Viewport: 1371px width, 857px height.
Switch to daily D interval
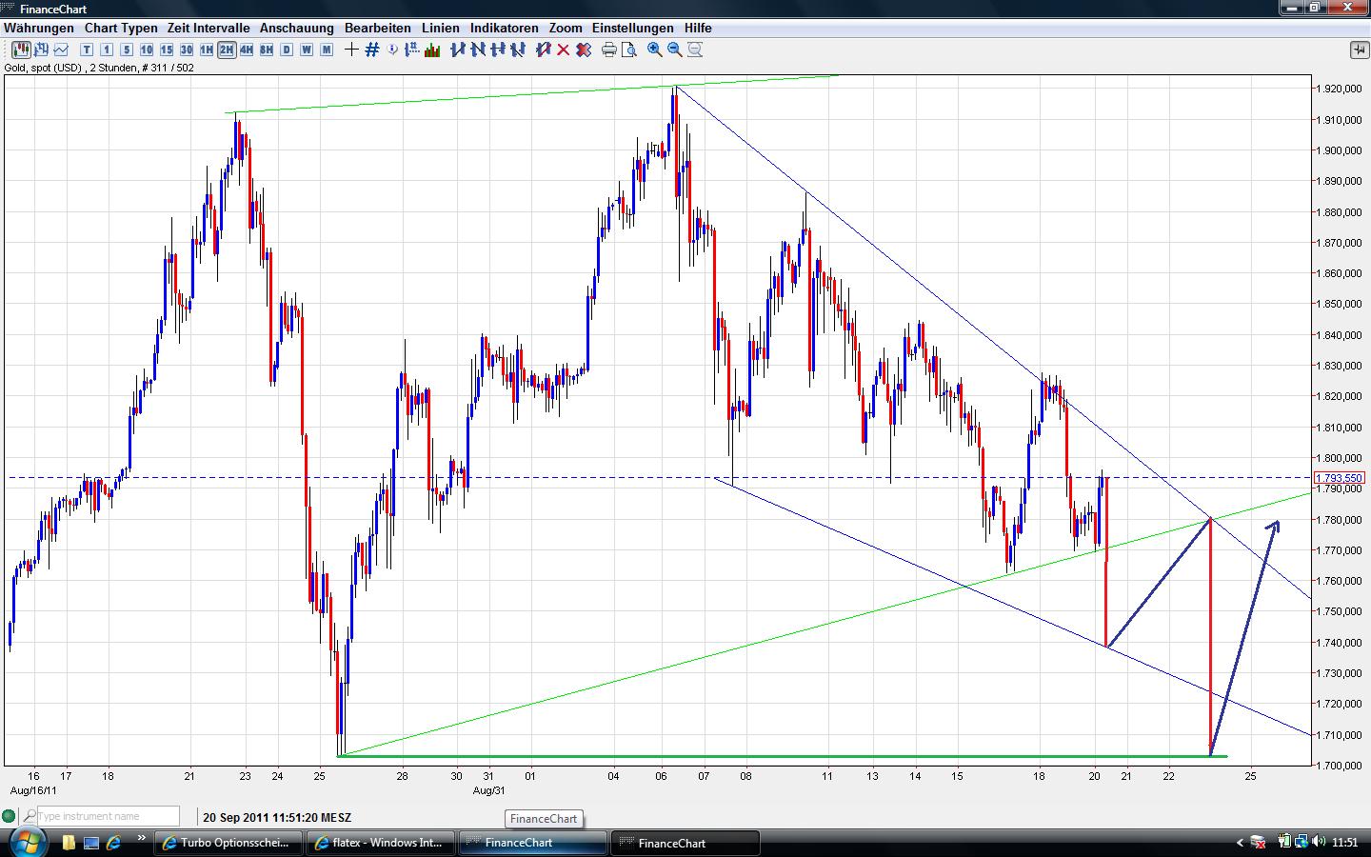287,50
